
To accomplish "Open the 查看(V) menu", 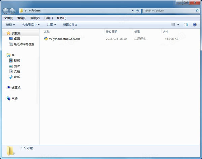I will (x=35, y=18).
